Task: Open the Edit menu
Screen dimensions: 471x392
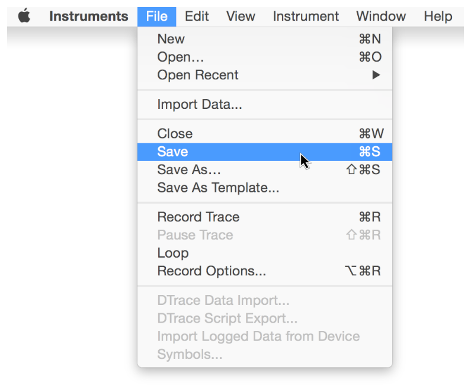Action: tap(197, 17)
